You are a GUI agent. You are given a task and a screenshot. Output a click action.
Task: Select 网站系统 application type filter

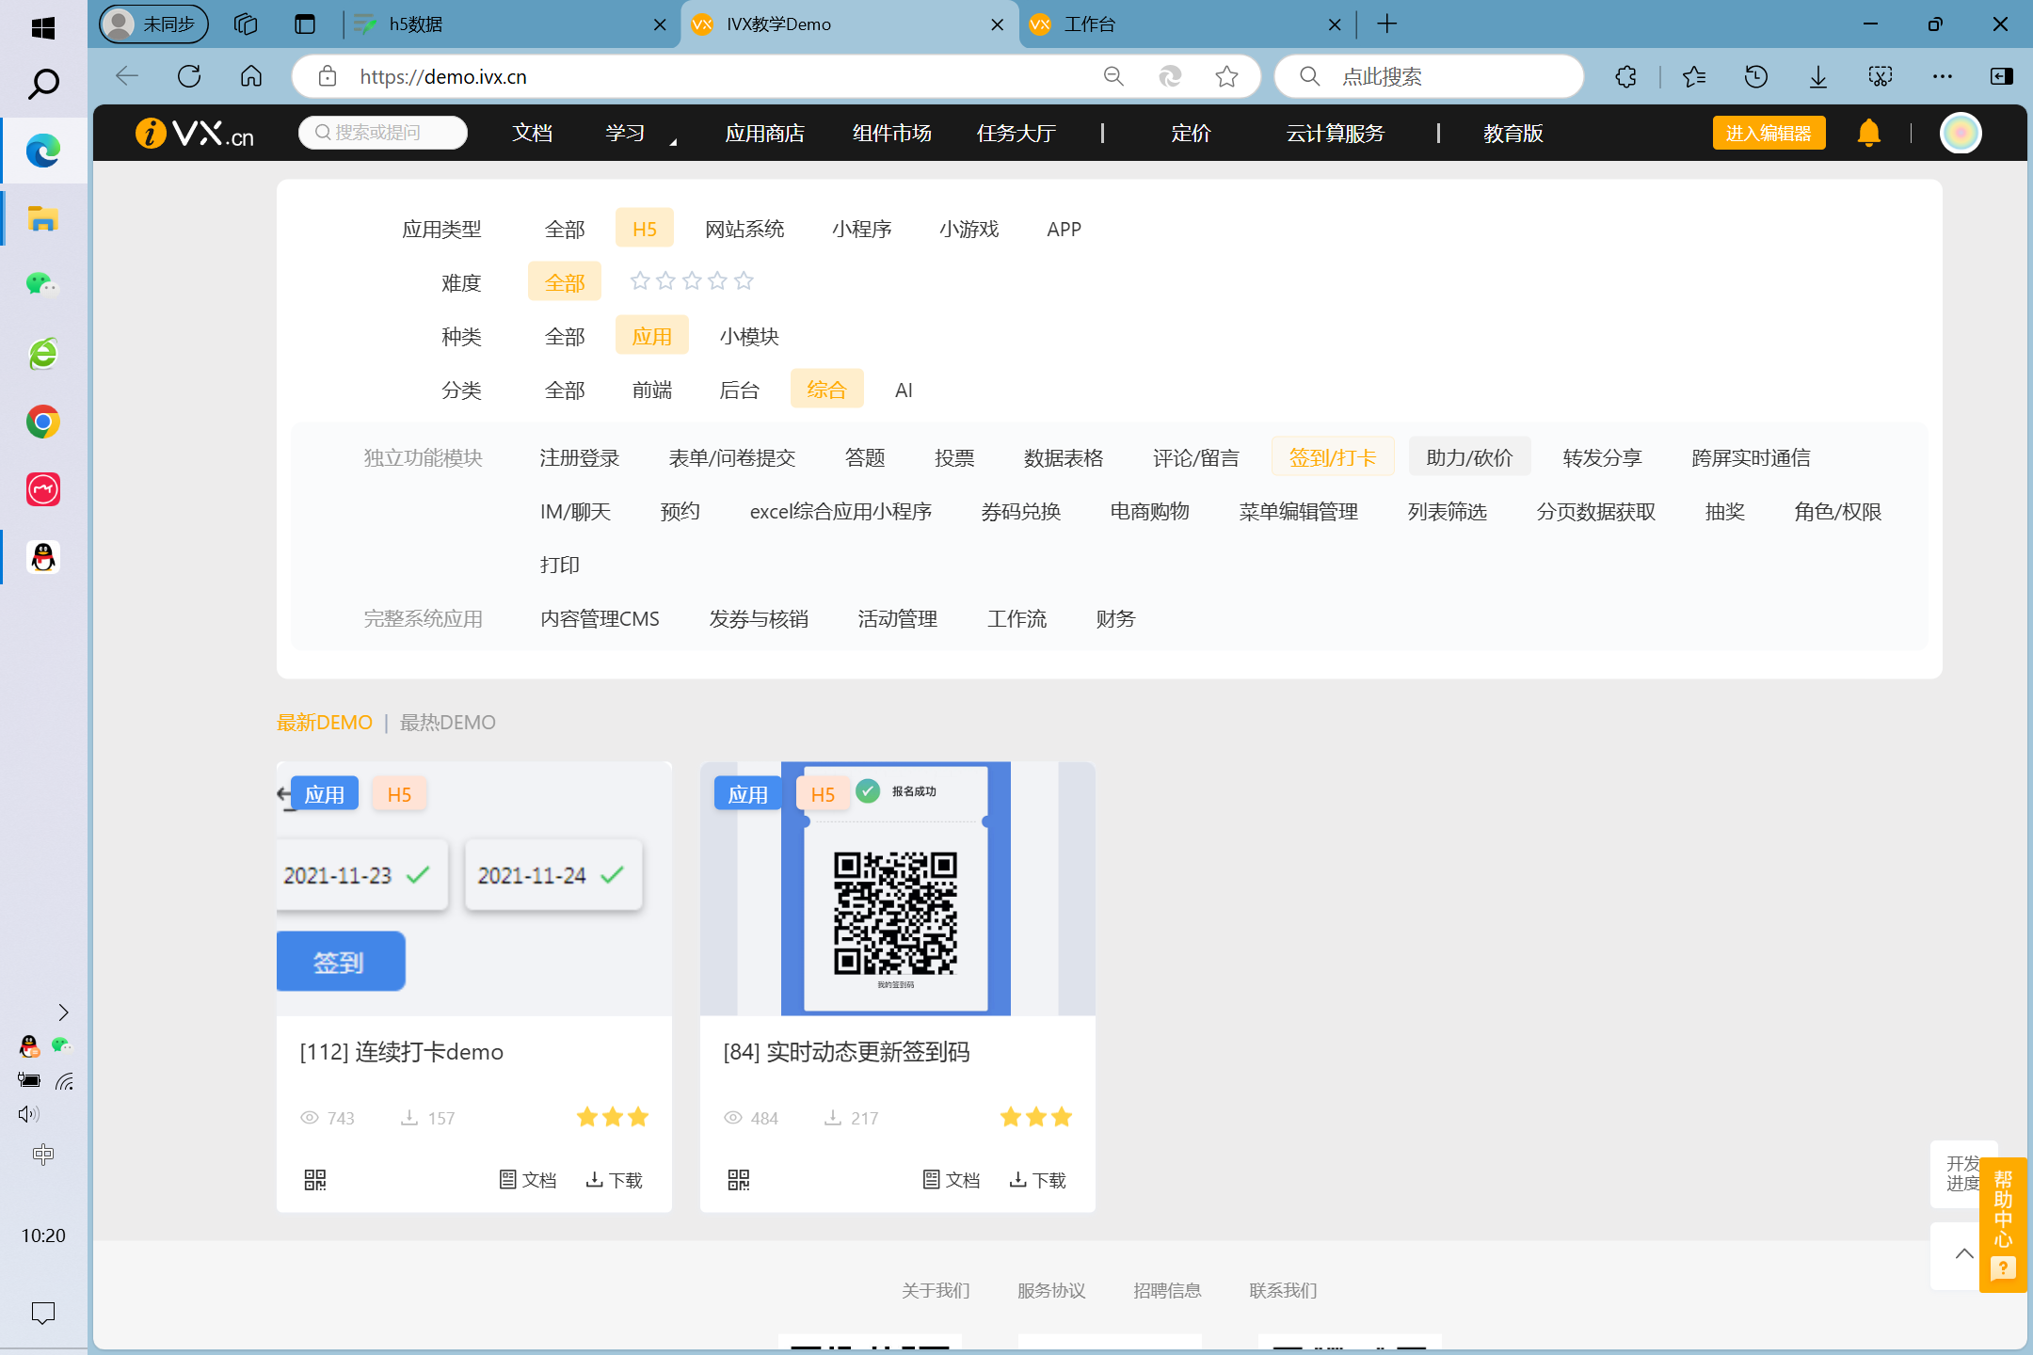[x=744, y=229]
